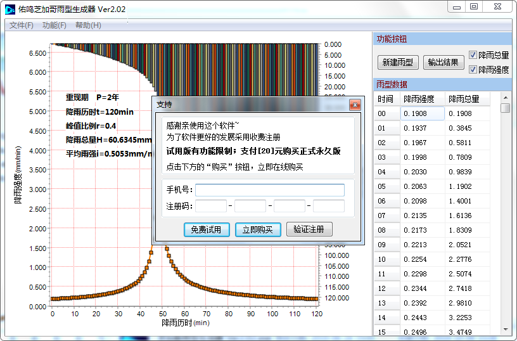
Task: Click the 立即购买 button
Action: coord(258,229)
